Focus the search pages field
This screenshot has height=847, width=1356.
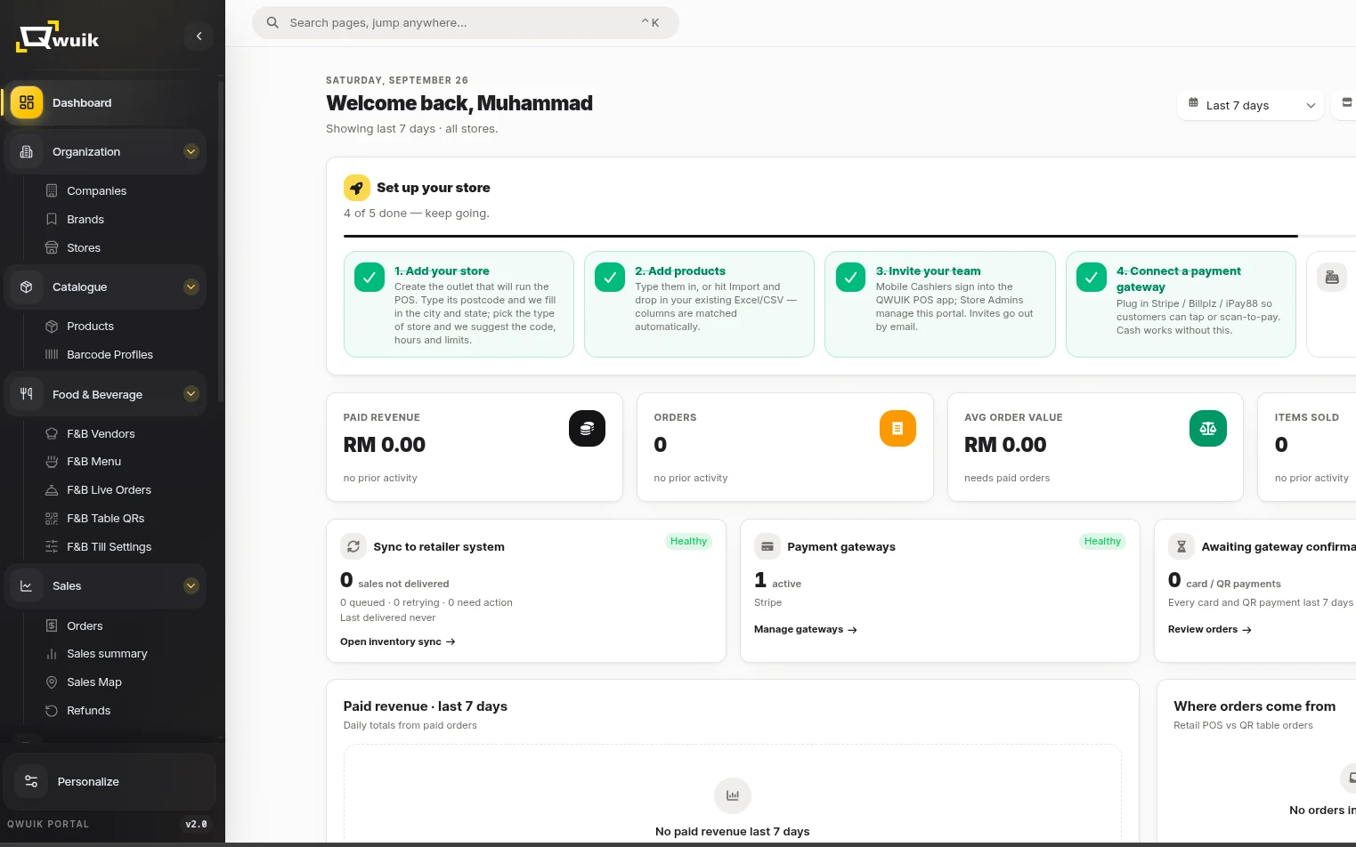pyautogui.click(x=465, y=23)
